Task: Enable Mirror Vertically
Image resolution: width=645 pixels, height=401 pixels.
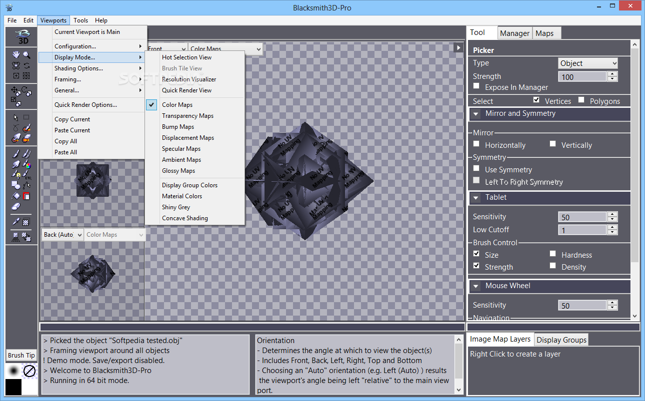Action: [552, 144]
